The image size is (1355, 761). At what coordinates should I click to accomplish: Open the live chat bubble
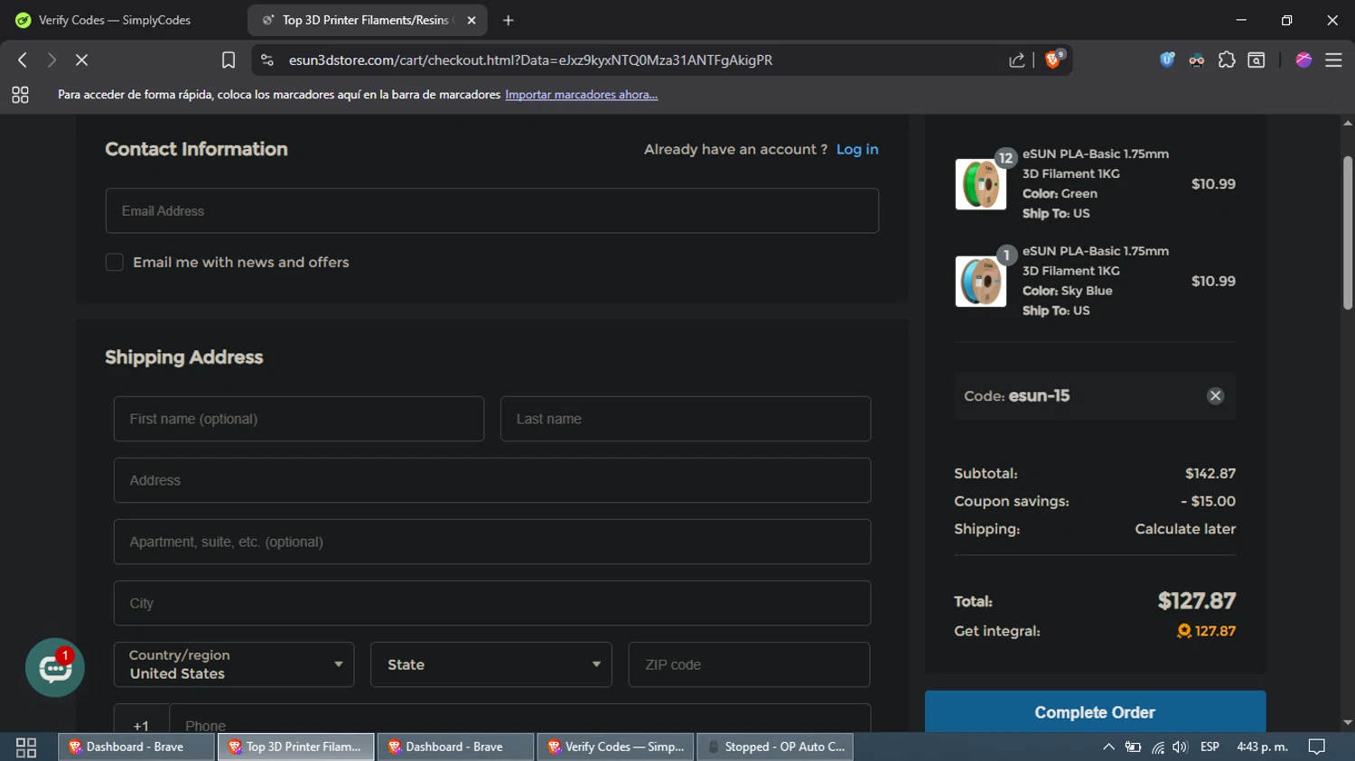click(x=55, y=668)
